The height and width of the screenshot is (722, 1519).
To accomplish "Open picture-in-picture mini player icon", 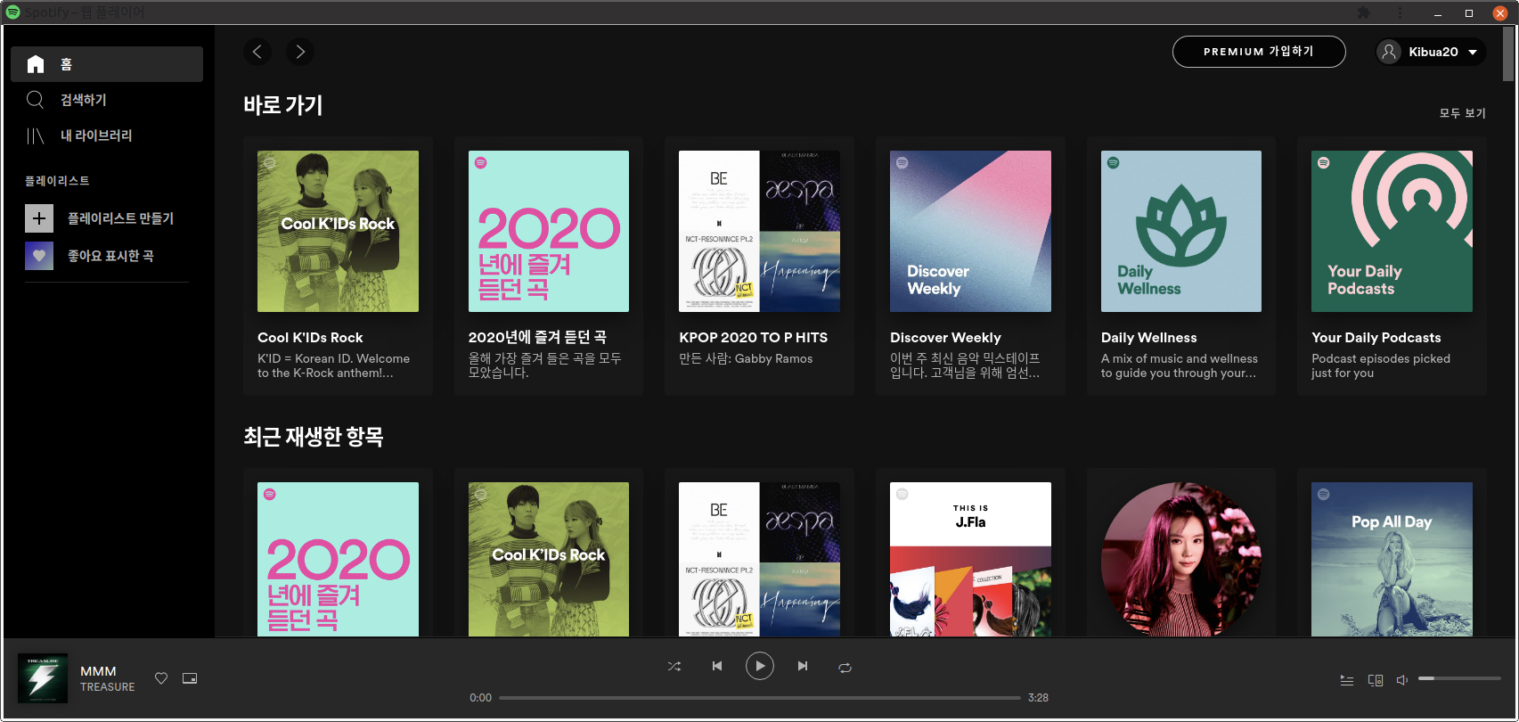I will point(190,678).
